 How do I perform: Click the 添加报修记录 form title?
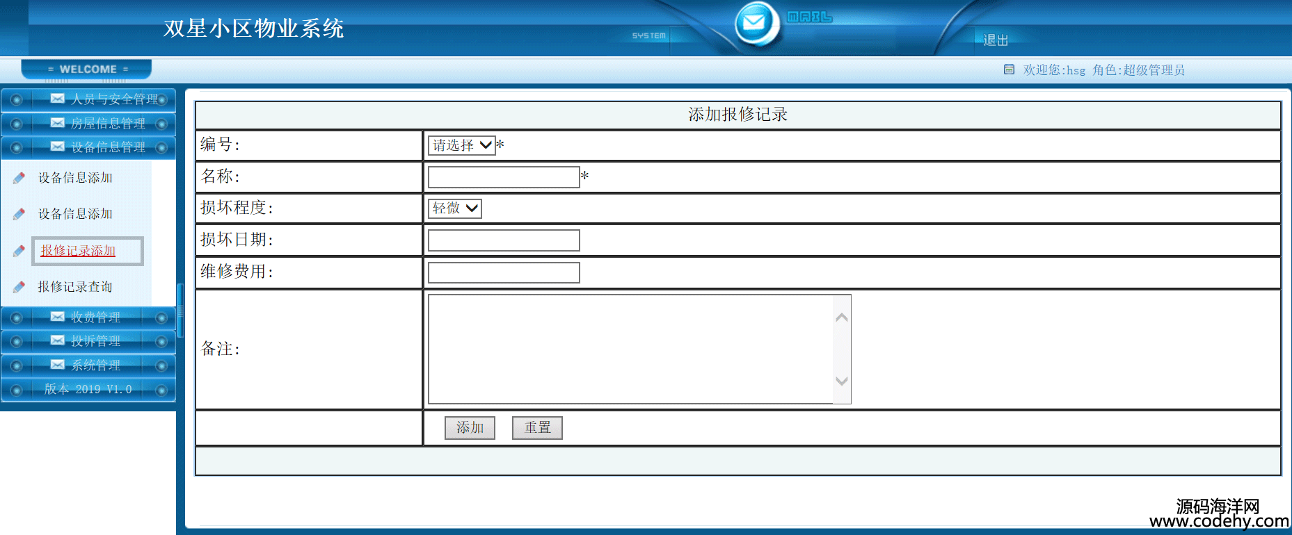click(737, 115)
